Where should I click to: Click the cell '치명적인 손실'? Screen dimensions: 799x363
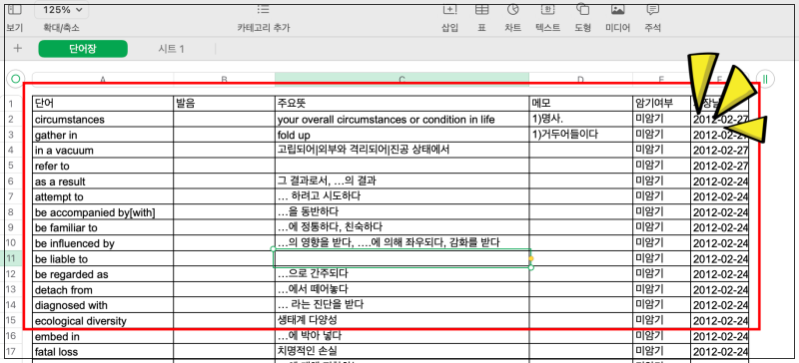[x=402, y=351]
